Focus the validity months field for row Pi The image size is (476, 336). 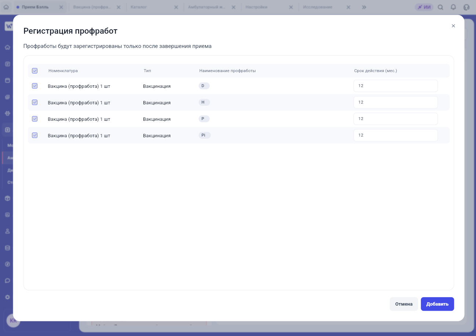[396, 135]
